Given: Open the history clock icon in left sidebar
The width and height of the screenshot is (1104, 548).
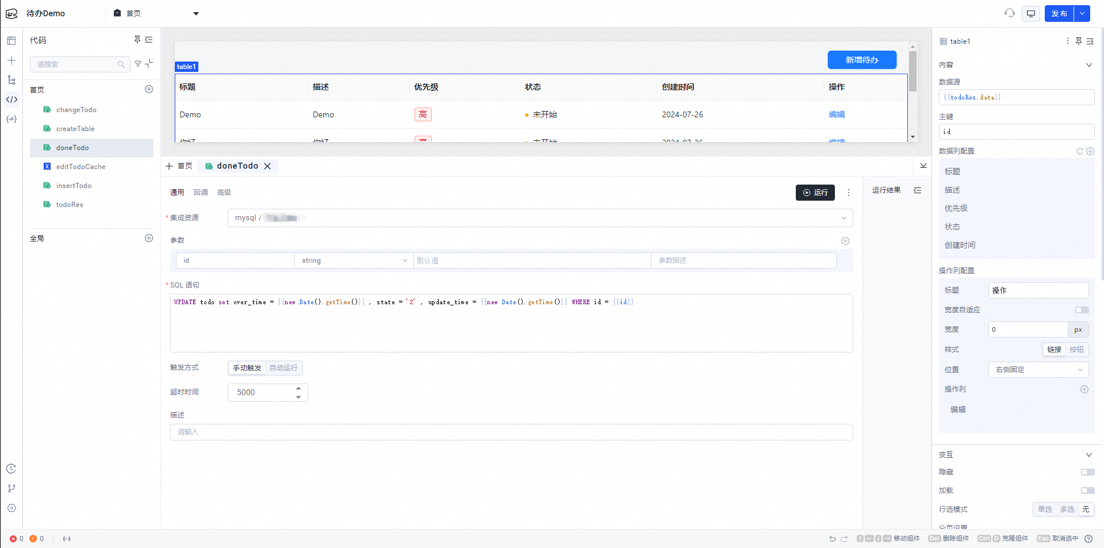Looking at the screenshot, I should tap(11, 469).
